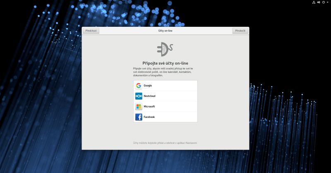Select the Facebook account label
331x173 pixels.
(x=149, y=117)
